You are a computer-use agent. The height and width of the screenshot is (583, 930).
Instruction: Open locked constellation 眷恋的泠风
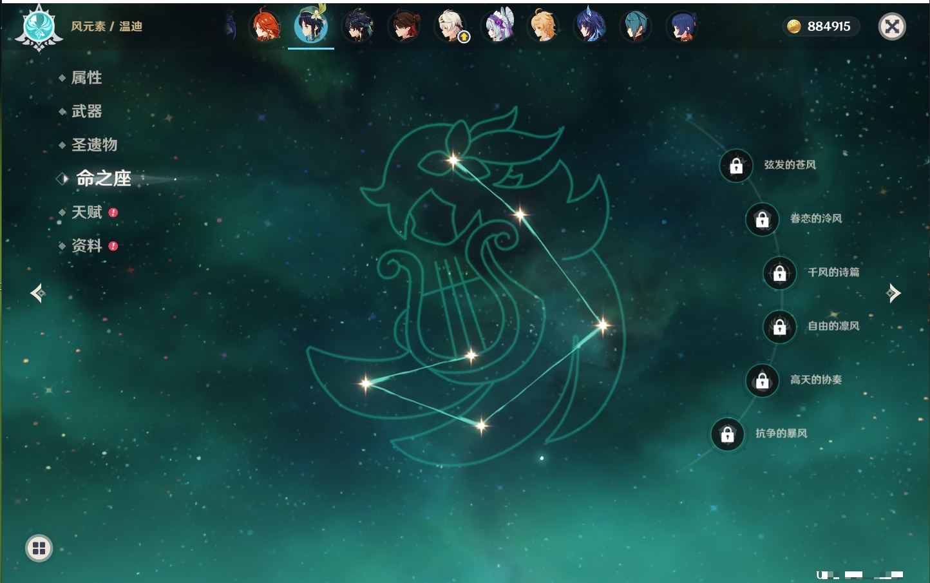tap(762, 220)
